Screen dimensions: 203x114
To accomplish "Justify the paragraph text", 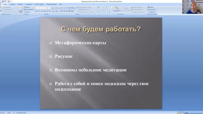I will coord(69,11).
